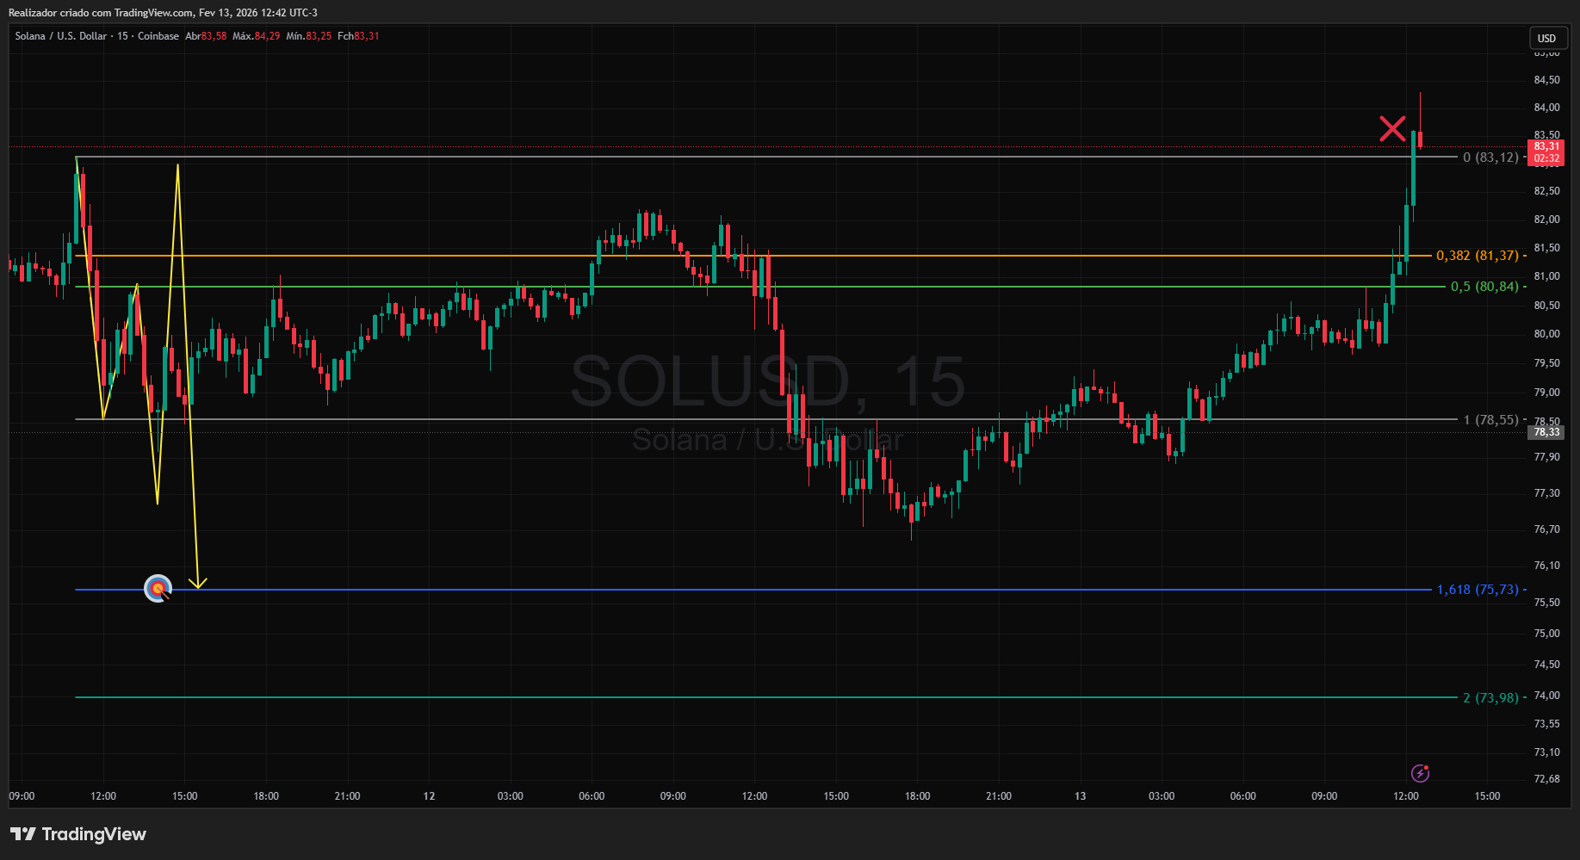Image resolution: width=1580 pixels, height=860 pixels.
Task: Click the gray 78,33 price tag
Action: [x=1546, y=432]
